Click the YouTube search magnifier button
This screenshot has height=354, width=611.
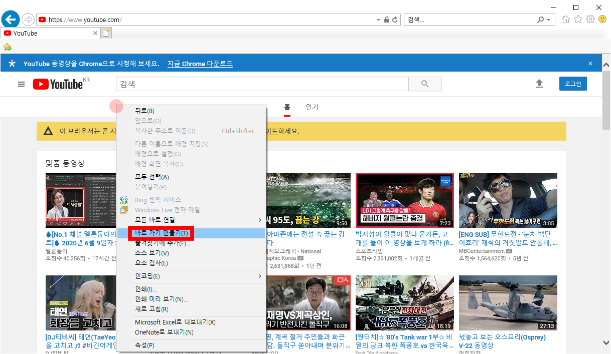pyautogui.click(x=425, y=84)
